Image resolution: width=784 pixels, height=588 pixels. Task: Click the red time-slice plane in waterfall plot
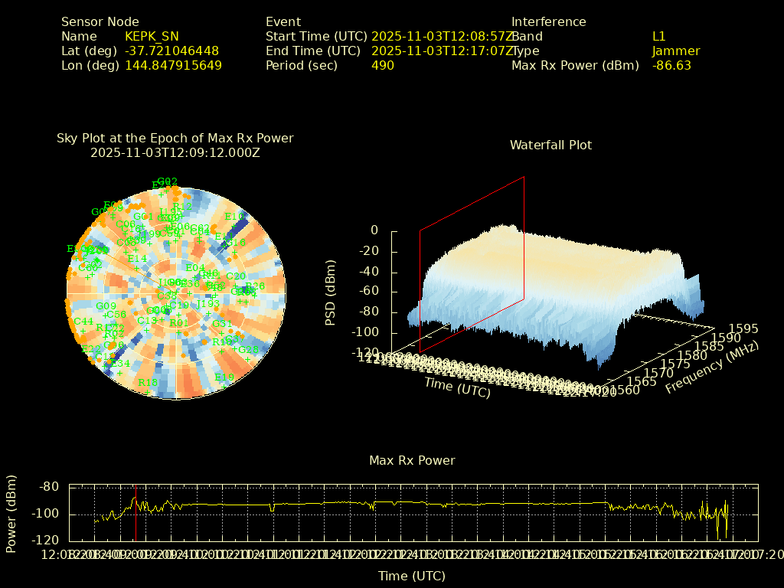[472, 264]
